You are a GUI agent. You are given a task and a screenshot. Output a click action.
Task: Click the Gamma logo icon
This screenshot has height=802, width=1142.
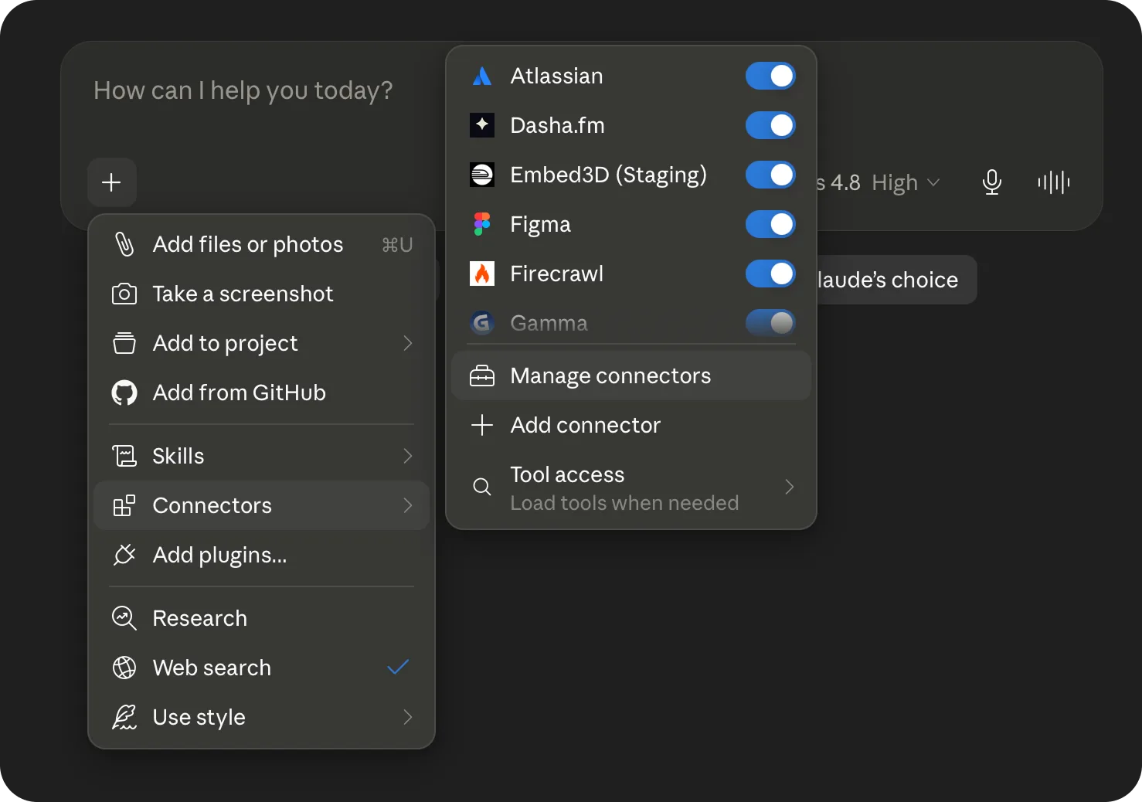coord(482,323)
